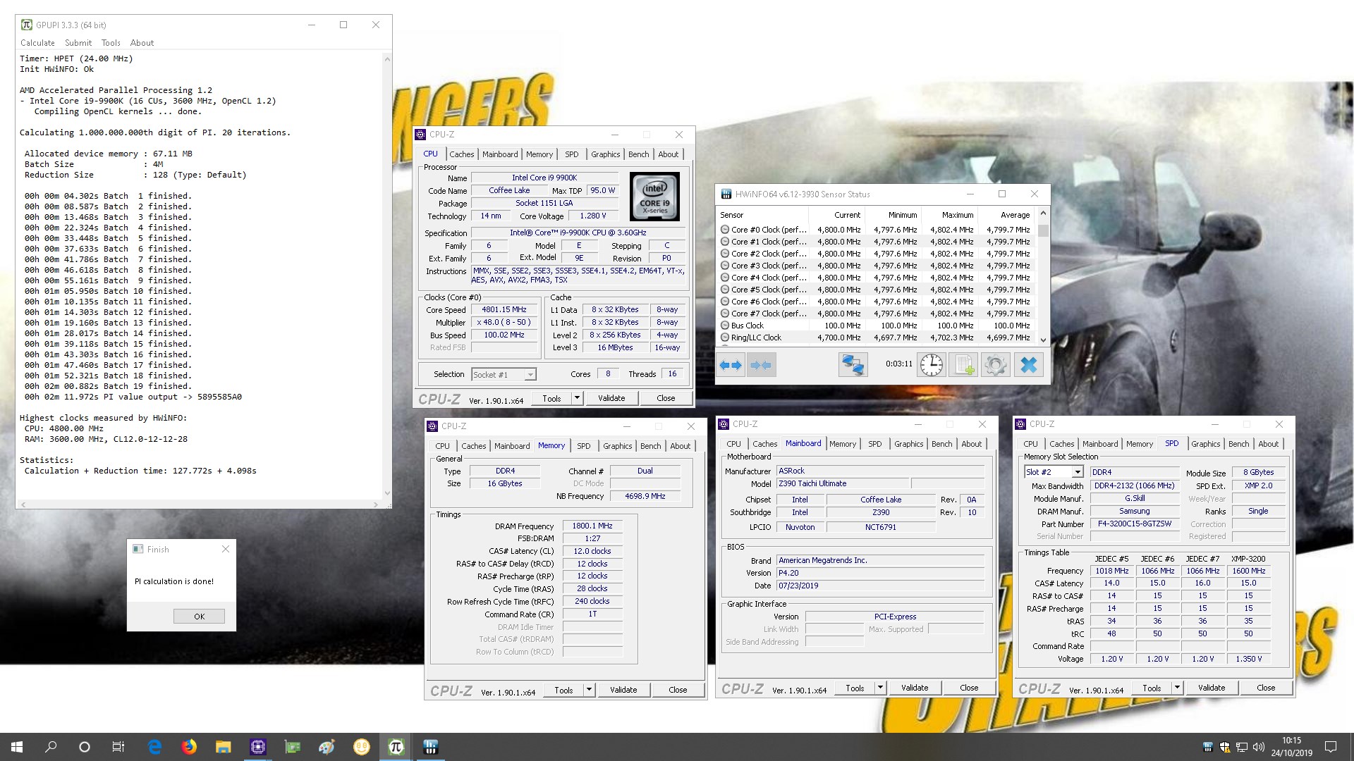Select Graphics tab in CPU-Z Memory window
The width and height of the screenshot is (1354, 761).
618,446
